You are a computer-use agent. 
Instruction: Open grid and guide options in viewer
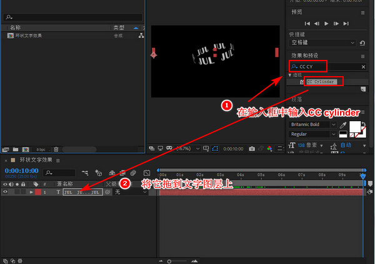pyautogui.click(x=206, y=149)
